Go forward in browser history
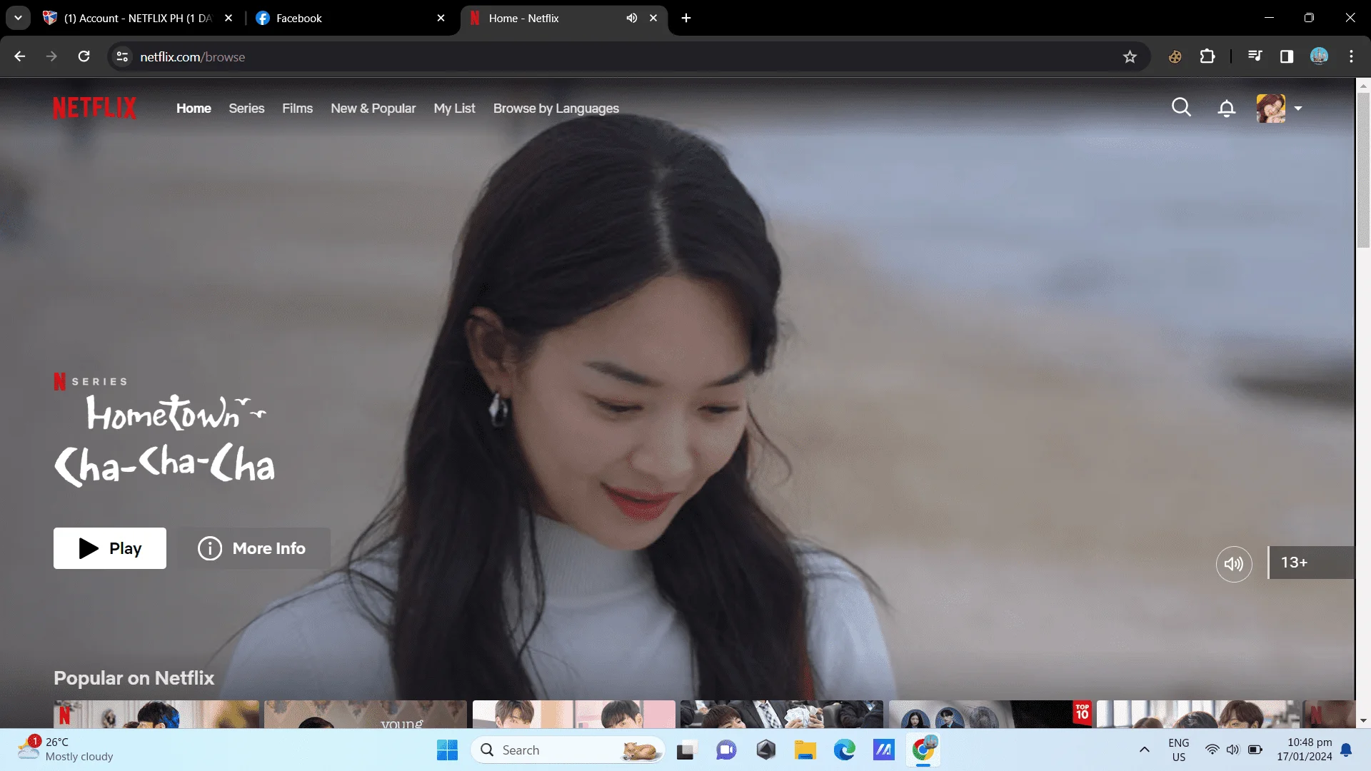Image resolution: width=1371 pixels, height=771 pixels. point(51,56)
